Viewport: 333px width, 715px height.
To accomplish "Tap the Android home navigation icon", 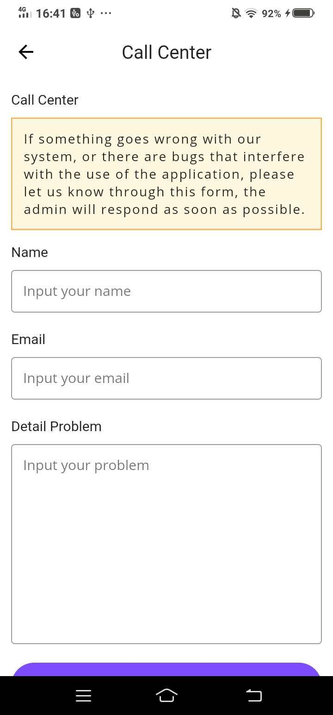I will click(166, 695).
